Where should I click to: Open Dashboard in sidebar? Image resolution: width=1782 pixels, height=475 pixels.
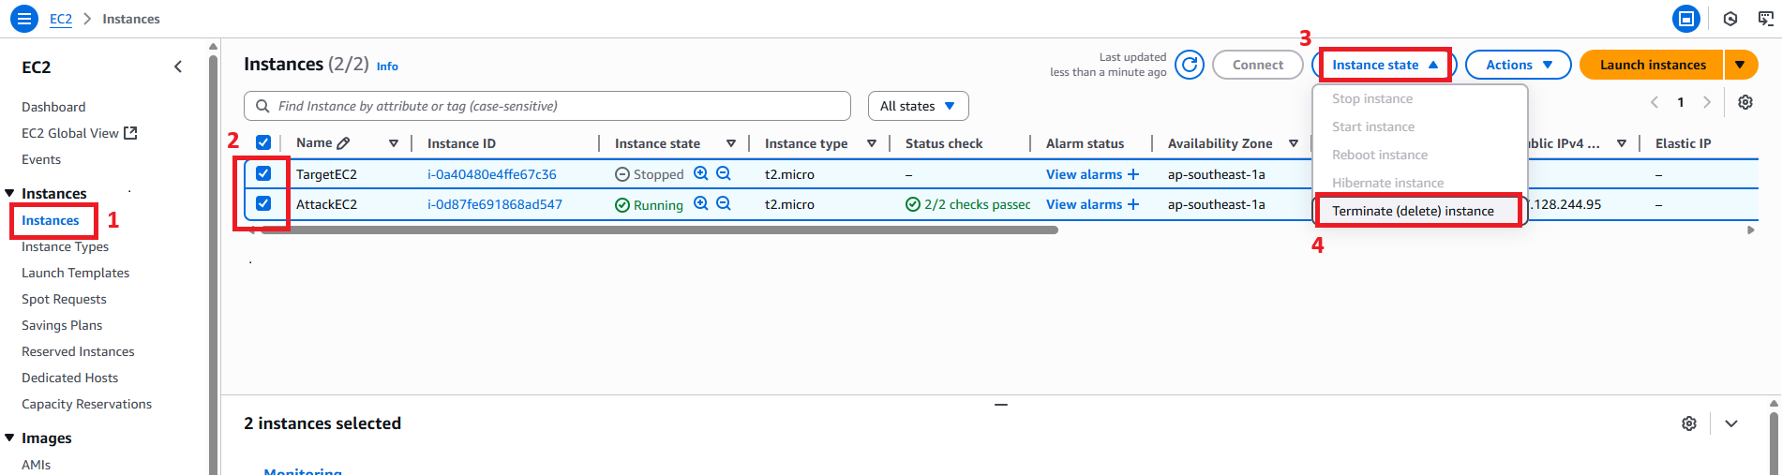(53, 107)
